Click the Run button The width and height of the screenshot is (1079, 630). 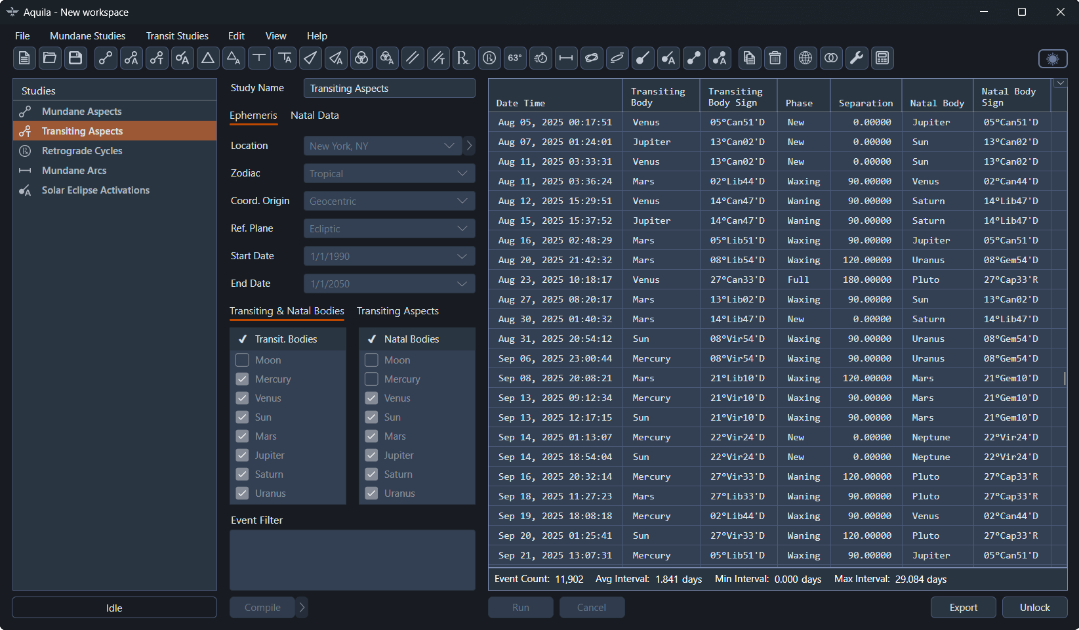(x=521, y=608)
